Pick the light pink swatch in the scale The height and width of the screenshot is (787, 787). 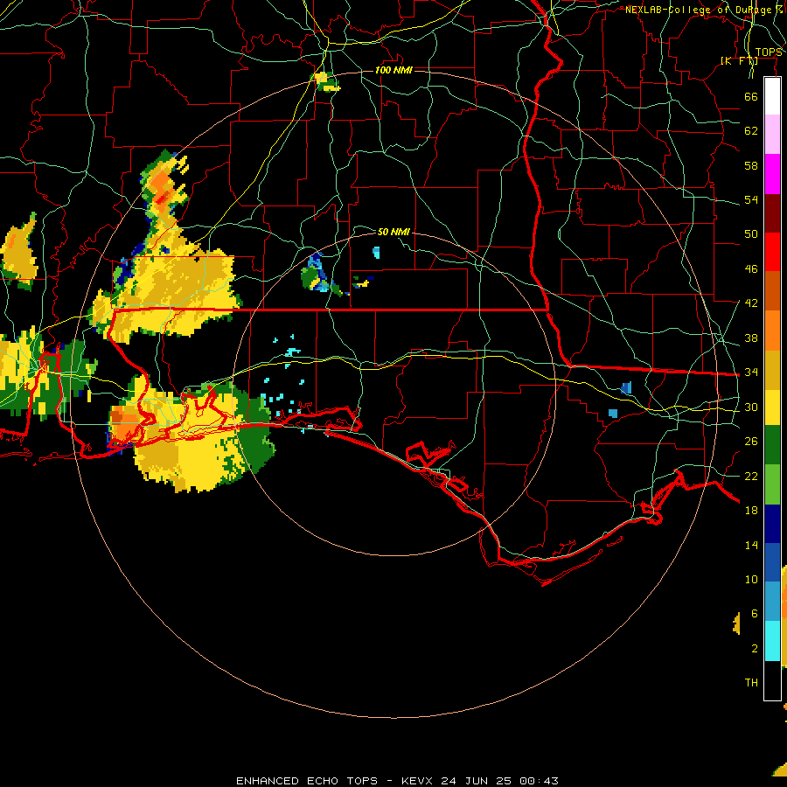(x=772, y=135)
